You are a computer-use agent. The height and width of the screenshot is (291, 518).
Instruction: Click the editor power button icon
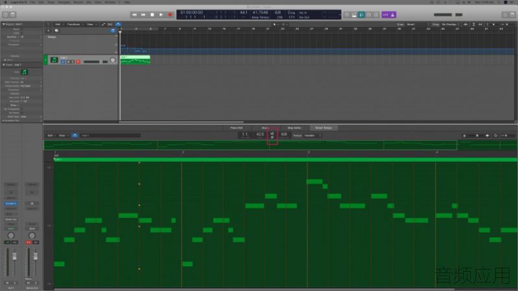[x=495, y=135]
